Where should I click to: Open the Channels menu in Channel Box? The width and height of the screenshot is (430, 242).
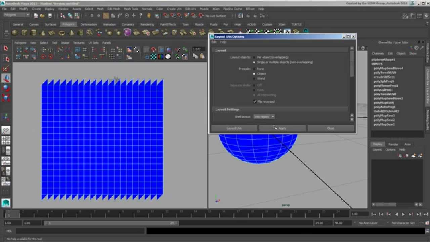pos(378,53)
